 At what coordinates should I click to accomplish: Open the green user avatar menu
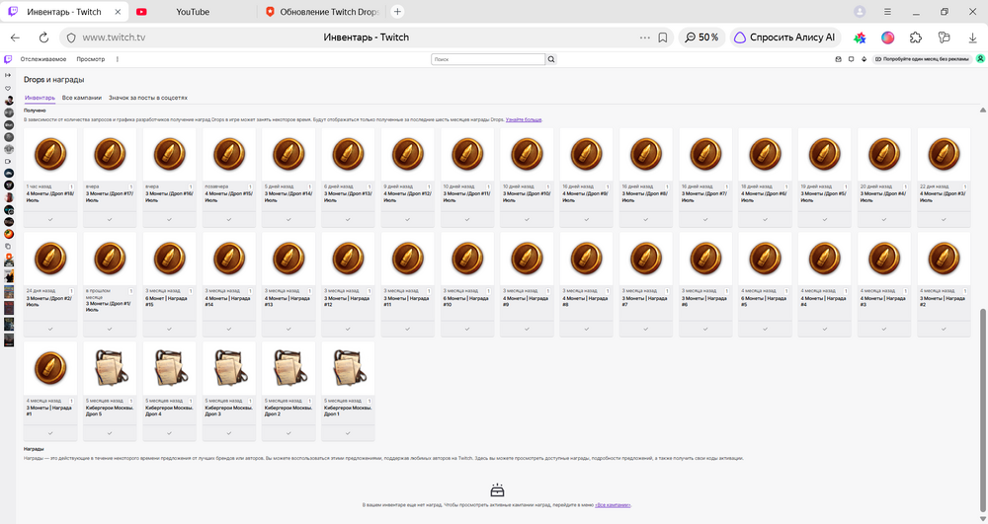click(980, 59)
